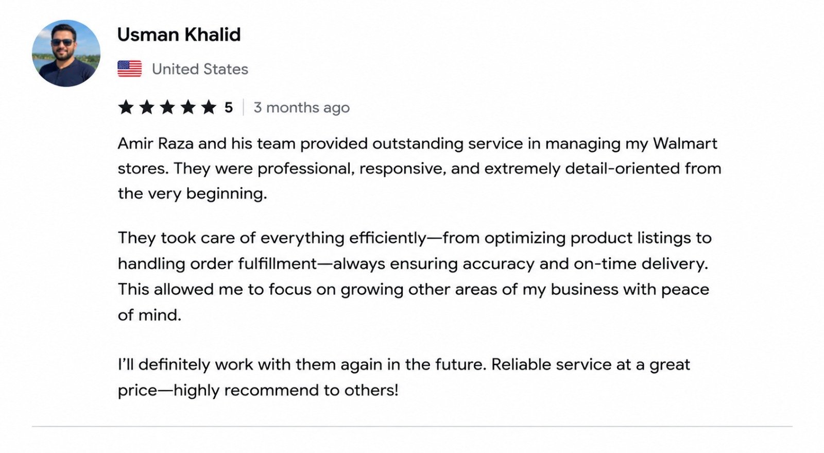Click the 'Amir Raza' name in review

[156, 143]
